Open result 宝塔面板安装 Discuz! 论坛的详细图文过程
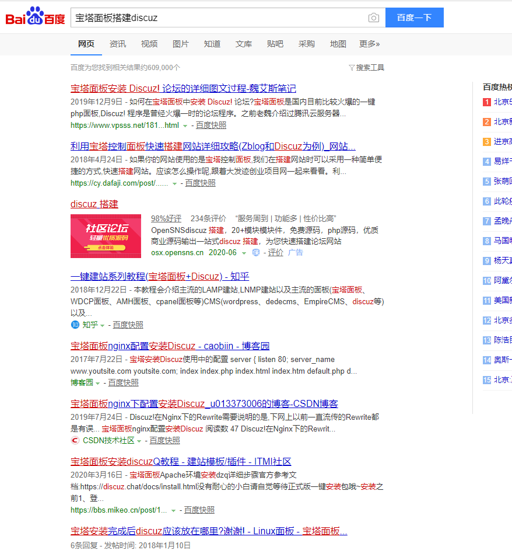This screenshot has height=550, width=512. (x=183, y=88)
